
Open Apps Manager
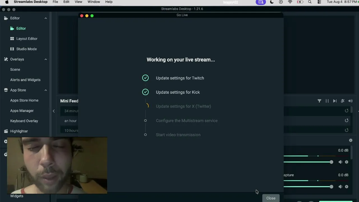coord(22,111)
